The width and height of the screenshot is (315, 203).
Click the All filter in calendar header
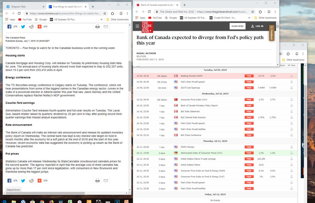[289, 65]
